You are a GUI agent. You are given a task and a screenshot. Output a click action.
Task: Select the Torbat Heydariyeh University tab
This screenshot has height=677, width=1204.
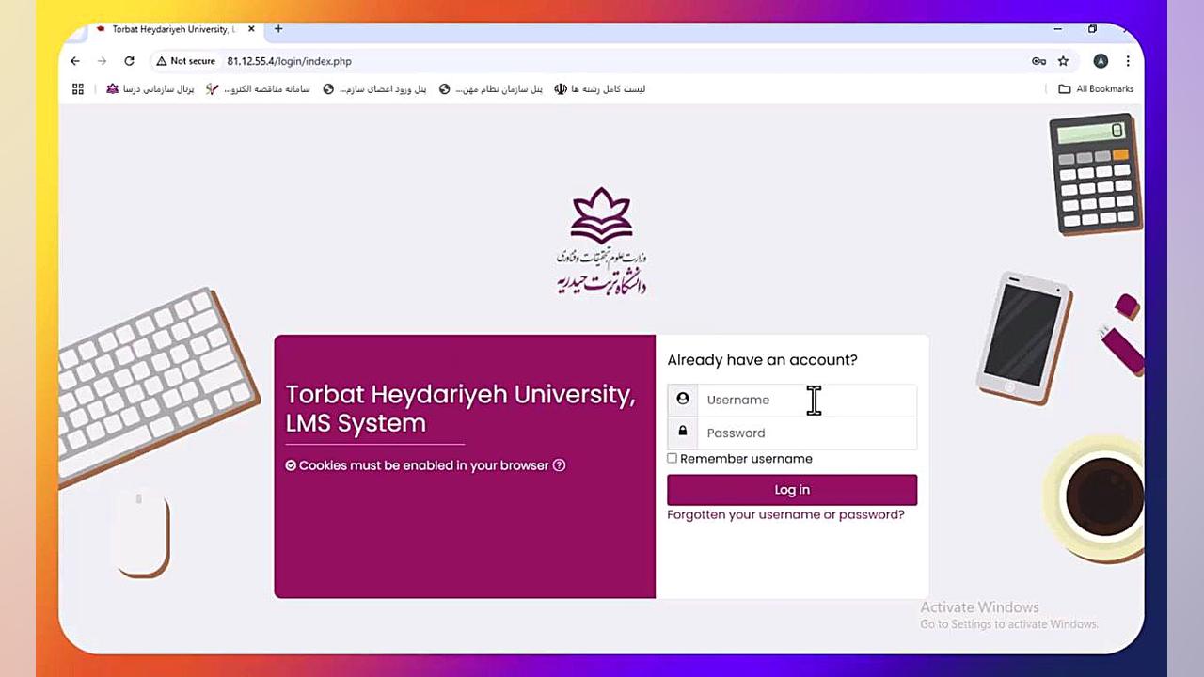[175, 29]
